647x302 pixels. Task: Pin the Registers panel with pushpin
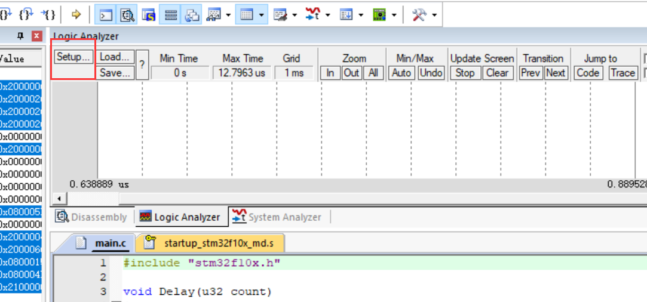click(20, 36)
